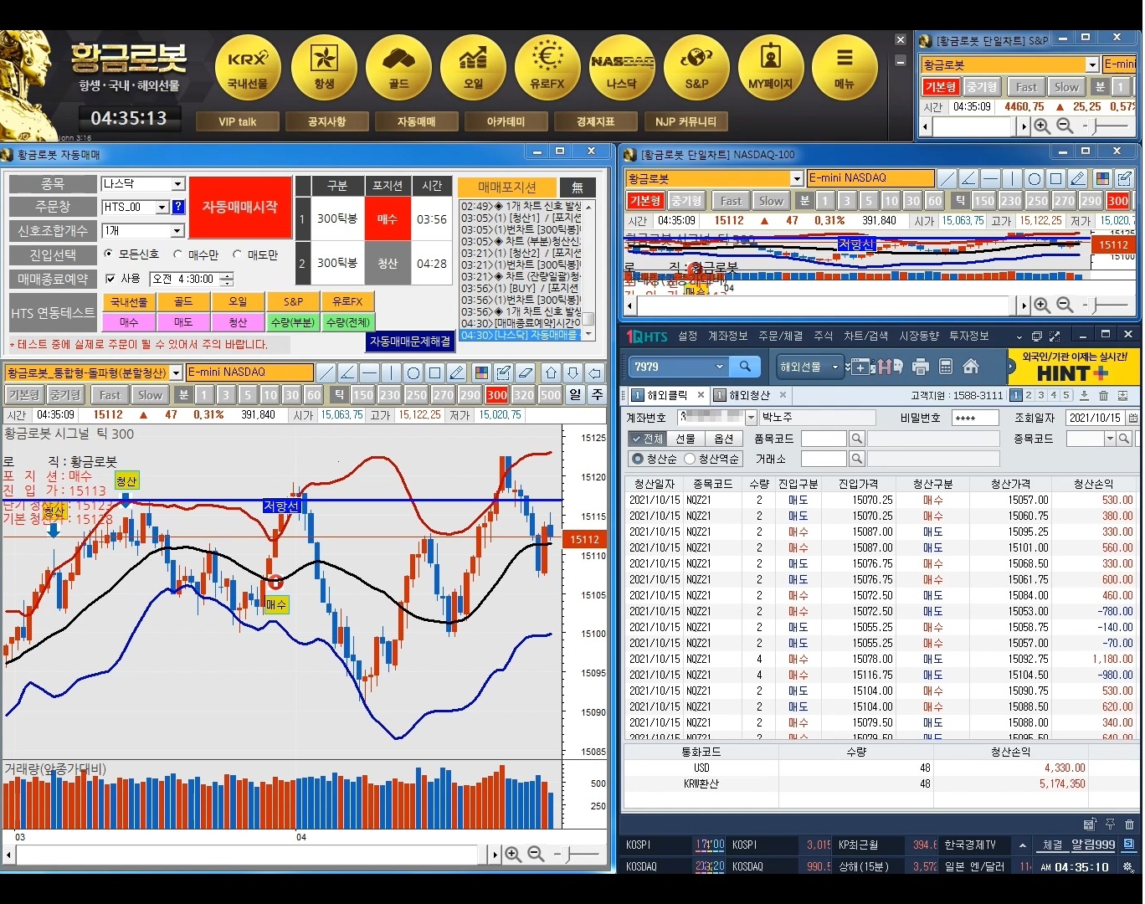
Task: Toggle the 옵션 filter button
Action: pos(724,439)
